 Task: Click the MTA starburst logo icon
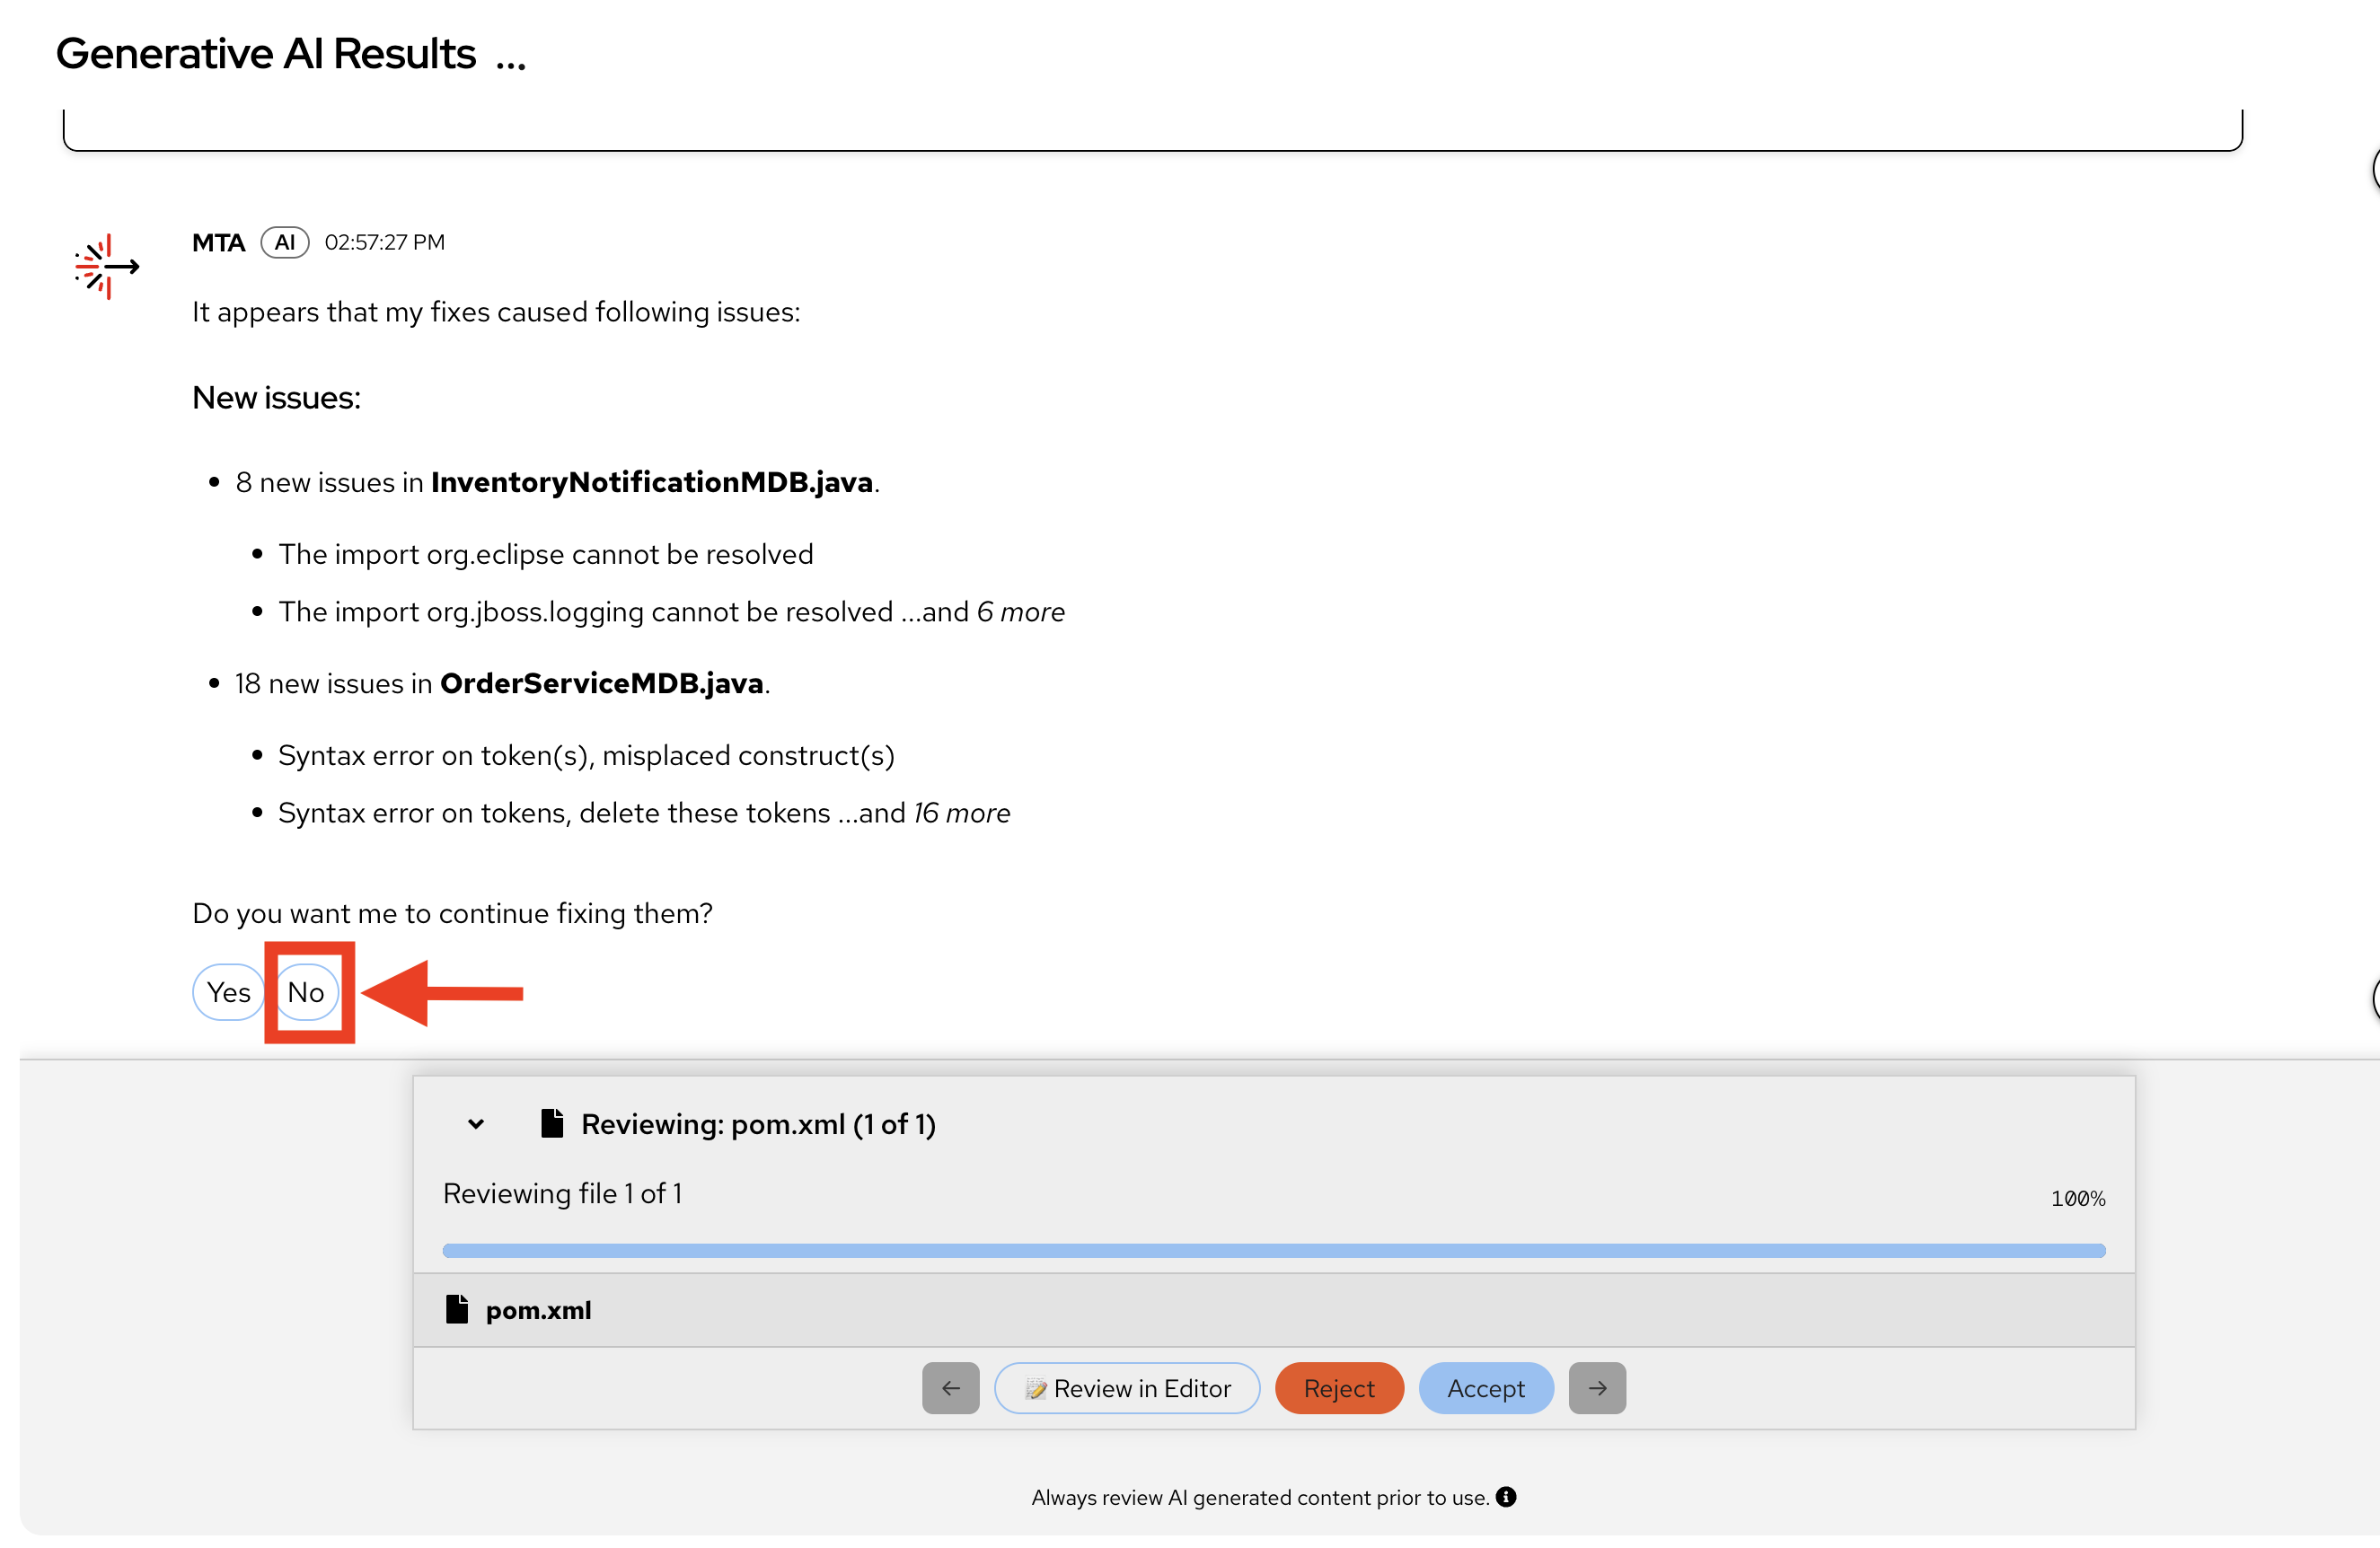point(106,266)
